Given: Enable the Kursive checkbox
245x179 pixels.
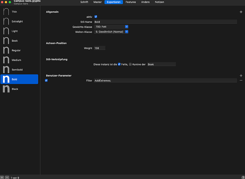Looking at the screenshot, I should pyautogui.click(x=130, y=64).
